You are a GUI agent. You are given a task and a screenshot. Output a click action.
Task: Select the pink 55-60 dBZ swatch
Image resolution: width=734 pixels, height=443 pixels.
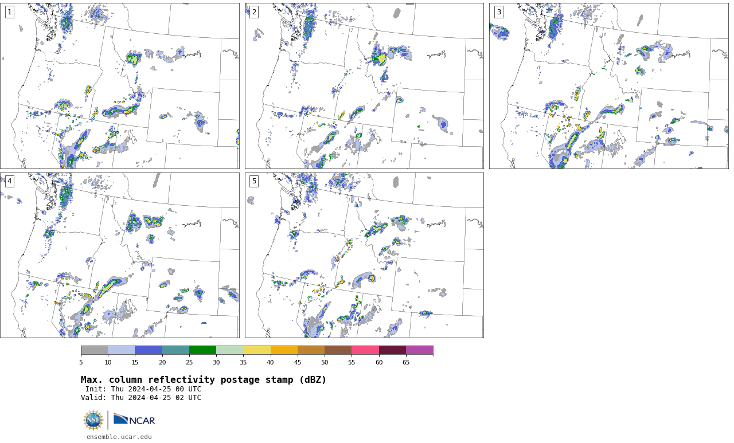(x=365, y=350)
